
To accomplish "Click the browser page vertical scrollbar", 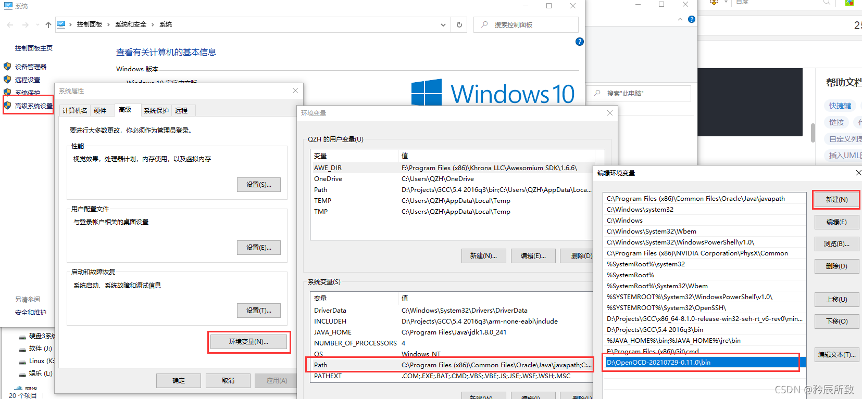I will (813, 133).
